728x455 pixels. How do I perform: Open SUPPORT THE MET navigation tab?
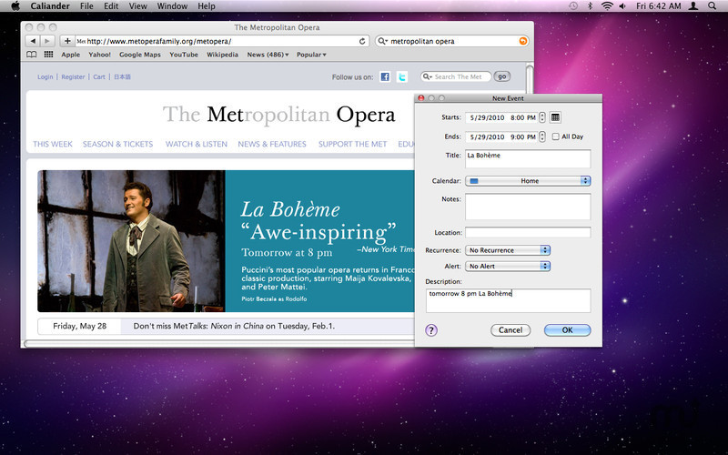tap(352, 144)
